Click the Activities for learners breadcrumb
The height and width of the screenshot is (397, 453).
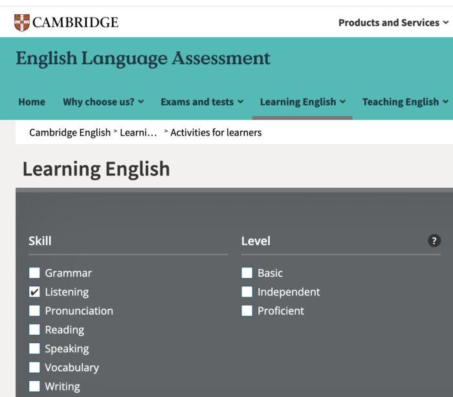216,132
